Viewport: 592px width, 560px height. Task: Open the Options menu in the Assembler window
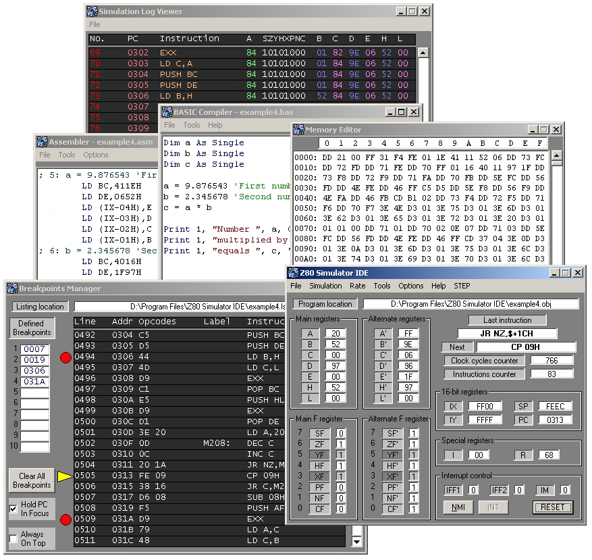[96, 155]
